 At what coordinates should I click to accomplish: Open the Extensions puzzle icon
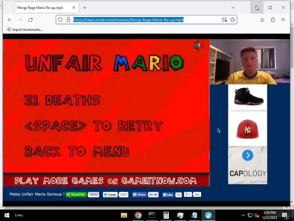pyautogui.click(x=273, y=20)
